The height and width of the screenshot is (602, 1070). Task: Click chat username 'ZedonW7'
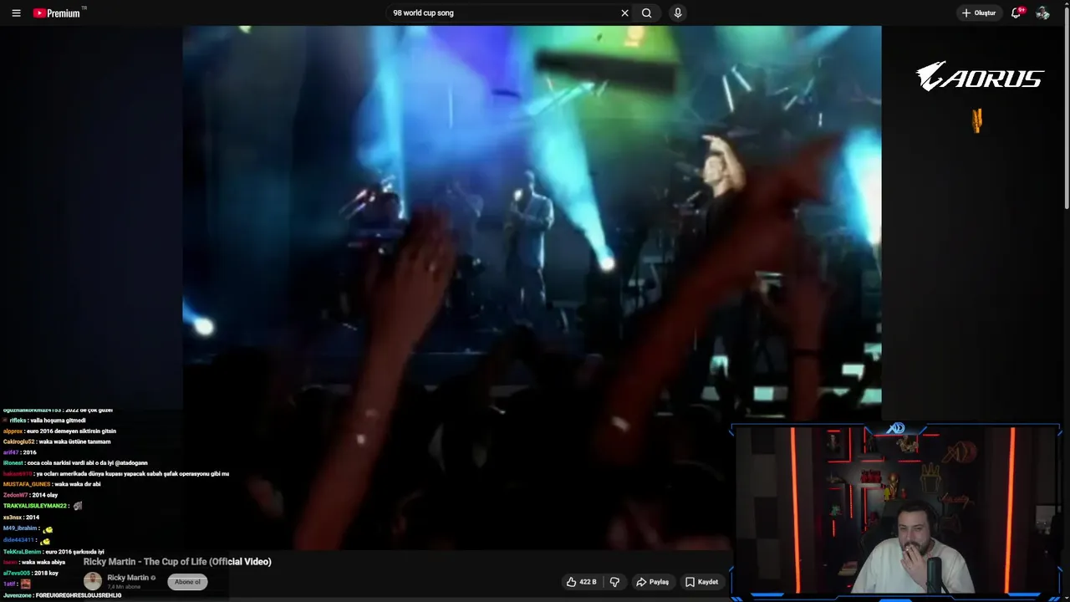tap(15, 495)
